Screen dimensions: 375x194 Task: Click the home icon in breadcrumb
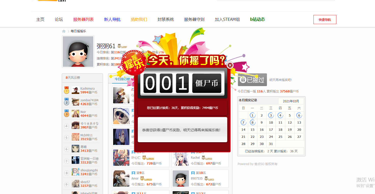click(x=64, y=31)
